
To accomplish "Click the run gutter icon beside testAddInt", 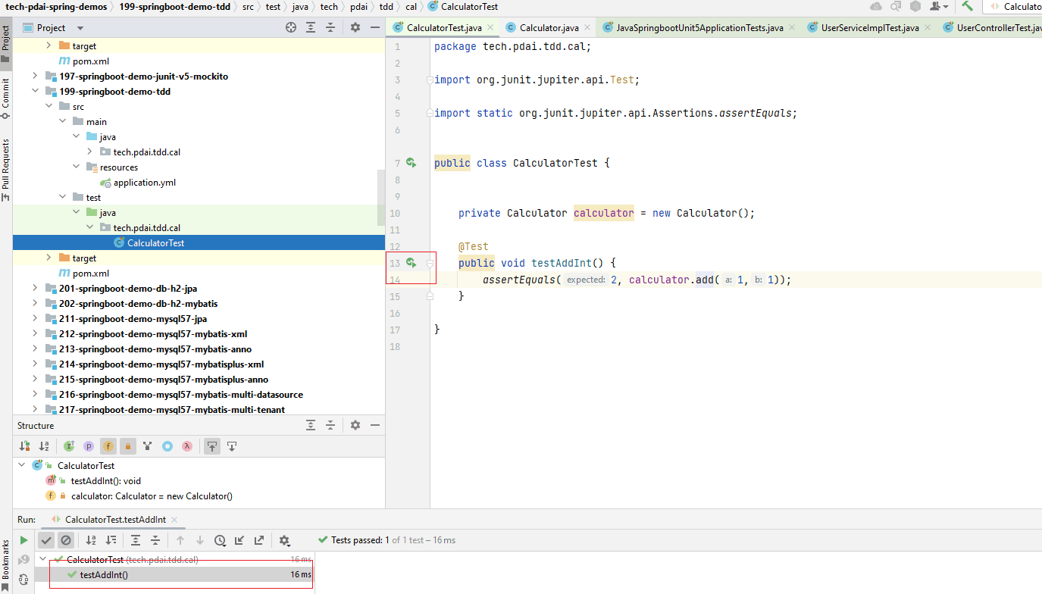I will pyautogui.click(x=410, y=263).
